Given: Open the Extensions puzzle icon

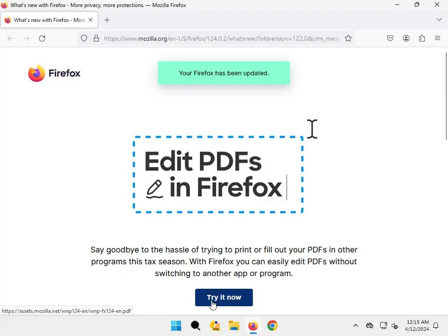Looking at the screenshot, I should click(422, 38).
